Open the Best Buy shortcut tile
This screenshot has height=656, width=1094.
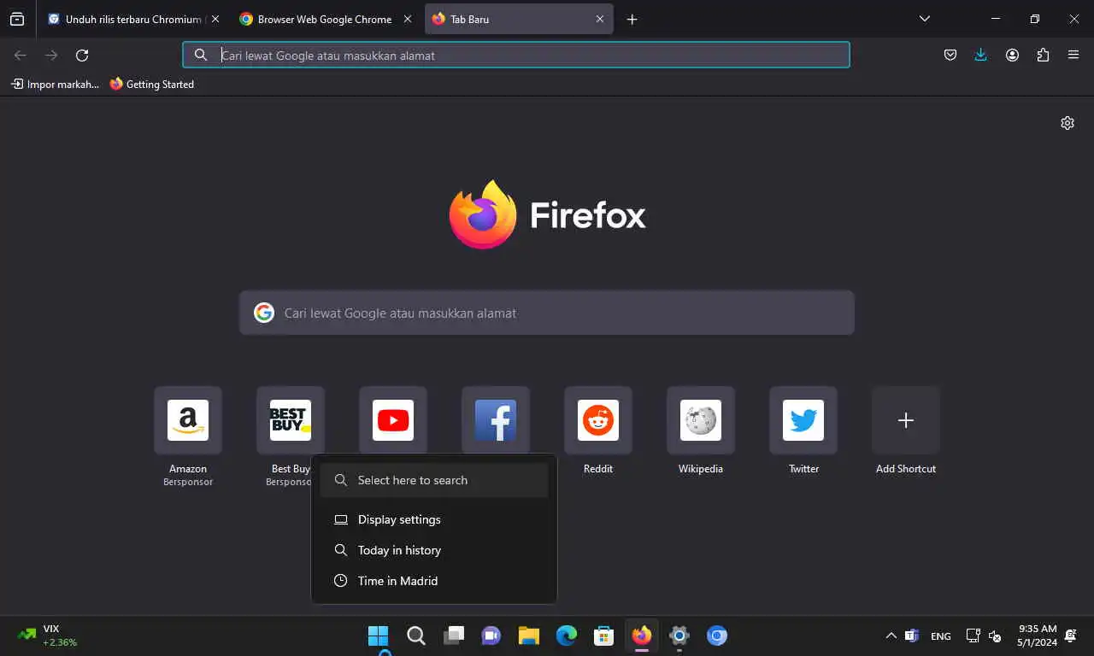click(x=291, y=420)
